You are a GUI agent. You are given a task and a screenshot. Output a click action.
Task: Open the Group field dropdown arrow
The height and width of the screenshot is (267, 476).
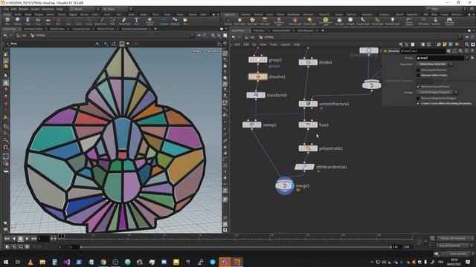click(467, 58)
